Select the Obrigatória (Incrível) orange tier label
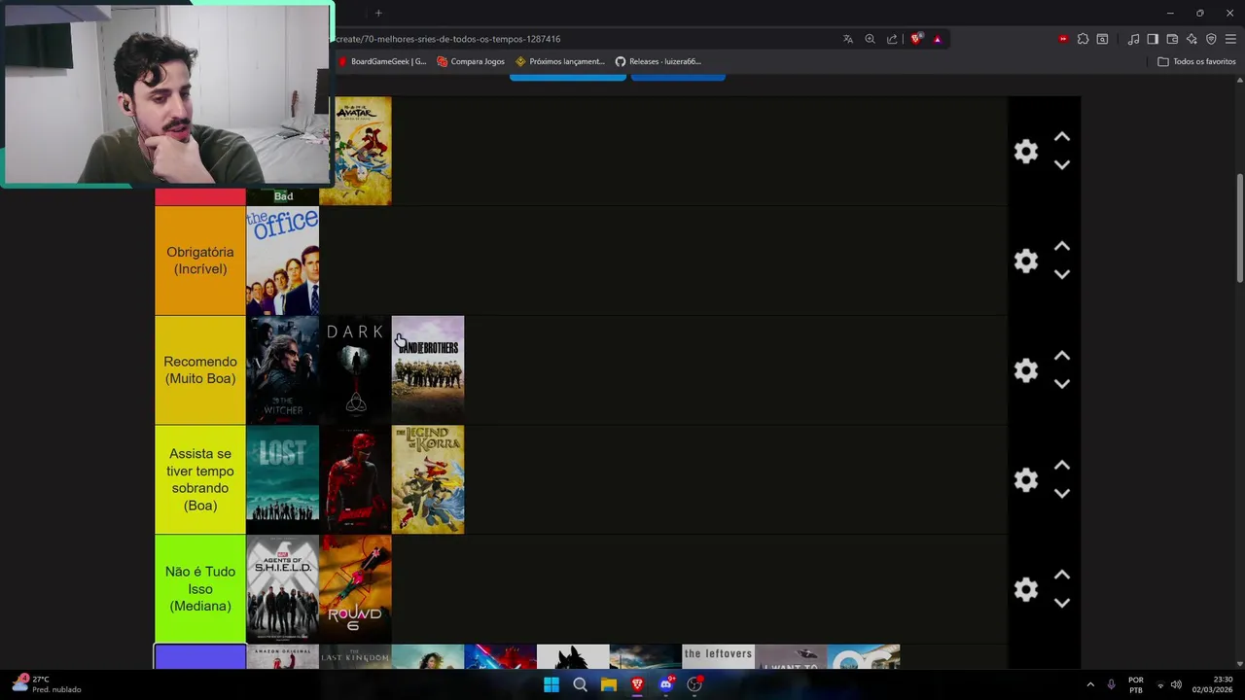The height and width of the screenshot is (700, 1245). [200, 261]
